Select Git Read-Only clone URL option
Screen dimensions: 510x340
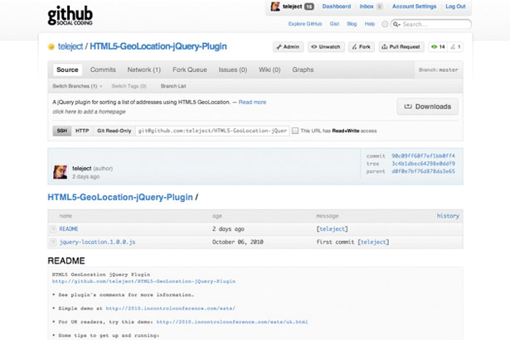point(114,131)
